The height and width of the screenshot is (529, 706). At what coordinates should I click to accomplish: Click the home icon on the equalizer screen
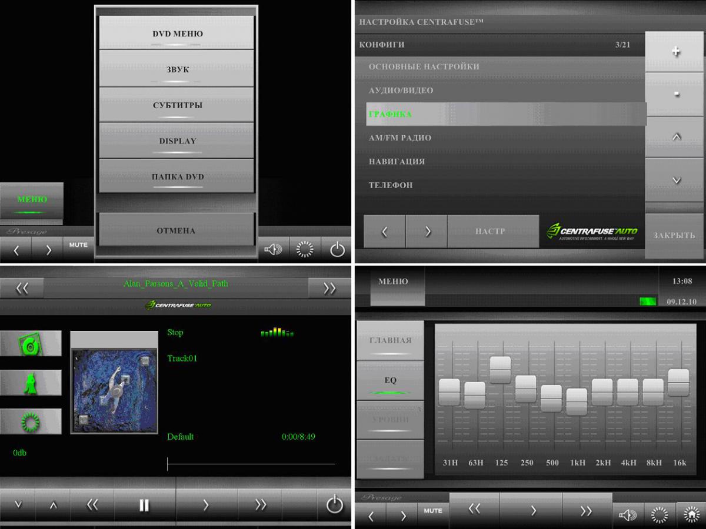tap(691, 515)
